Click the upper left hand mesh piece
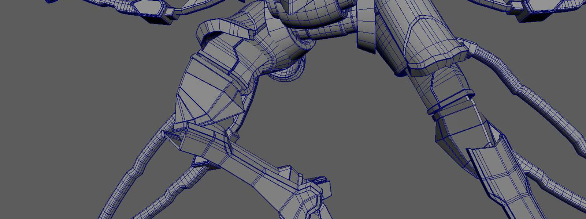This screenshot has height=219, width=586. [146, 7]
